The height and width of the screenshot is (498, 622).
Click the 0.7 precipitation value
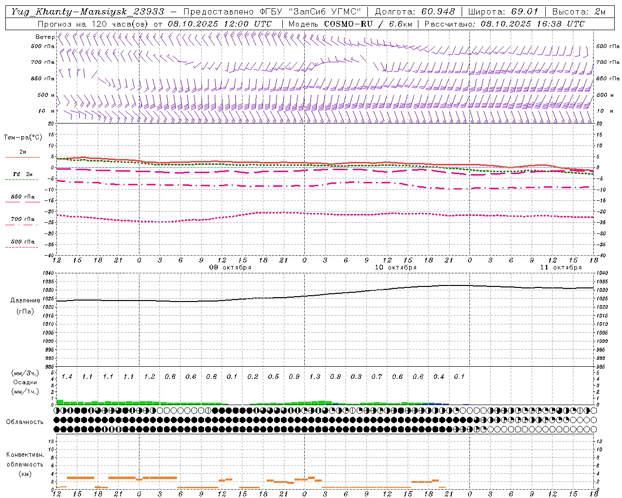point(377,377)
